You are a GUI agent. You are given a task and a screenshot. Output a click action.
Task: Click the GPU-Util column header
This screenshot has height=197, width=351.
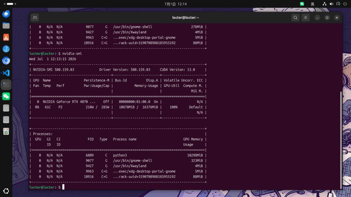coord(172,86)
